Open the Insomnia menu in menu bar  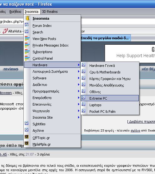tap(32, 12)
